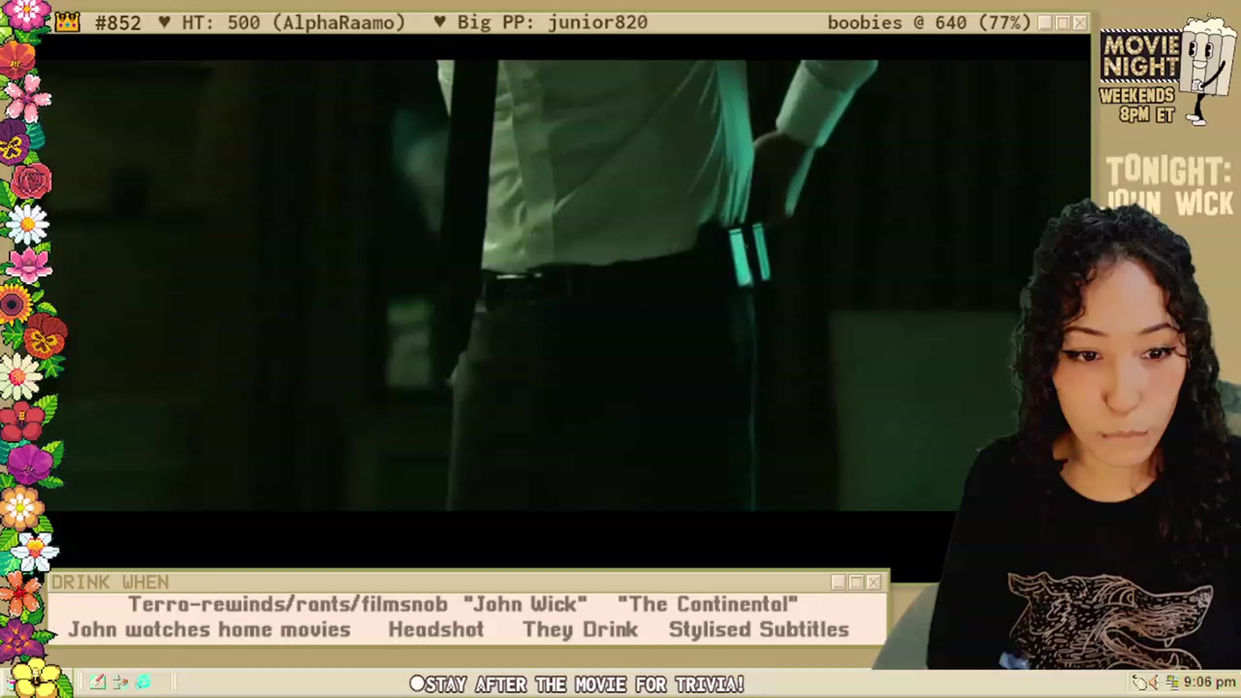
Task: Click "The Continental" drink rule
Action: [708, 604]
